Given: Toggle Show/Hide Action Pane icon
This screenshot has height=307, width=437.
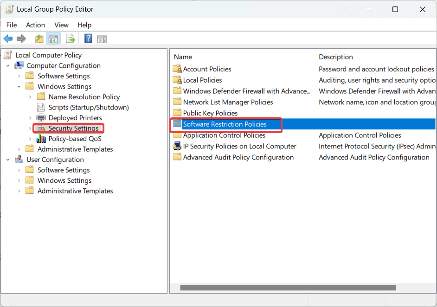Looking at the screenshot, I should click(x=102, y=39).
